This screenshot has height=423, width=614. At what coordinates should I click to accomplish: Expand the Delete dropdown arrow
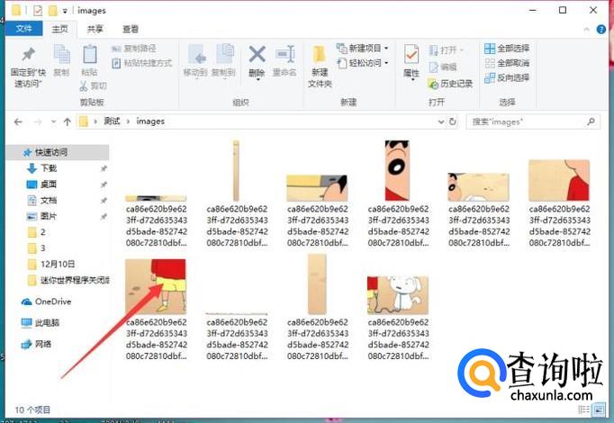pos(257,80)
